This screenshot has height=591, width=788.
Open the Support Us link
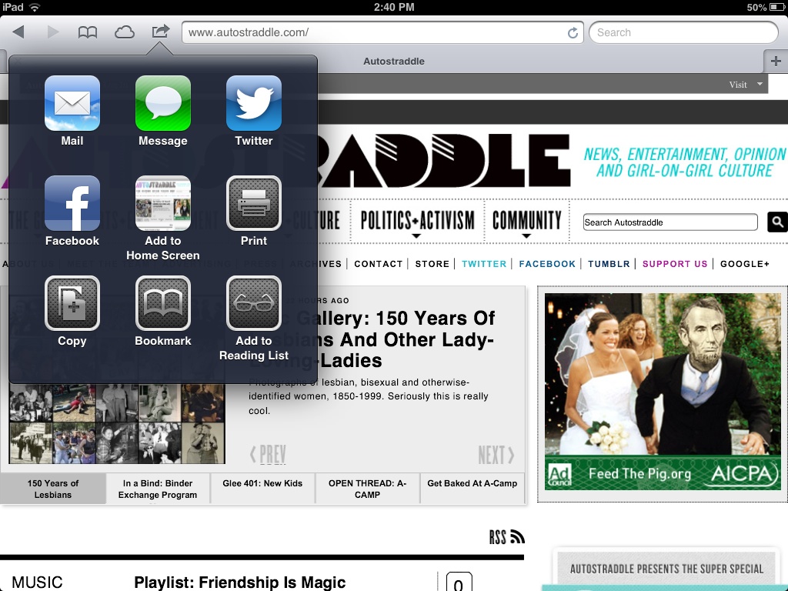[674, 264]
